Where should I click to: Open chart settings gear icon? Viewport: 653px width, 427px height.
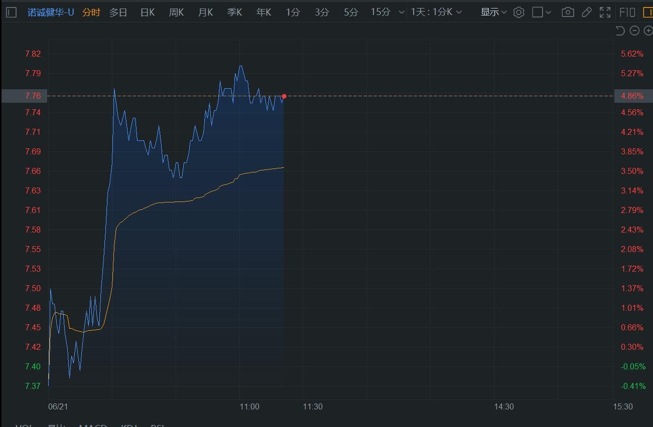[519, 13]
